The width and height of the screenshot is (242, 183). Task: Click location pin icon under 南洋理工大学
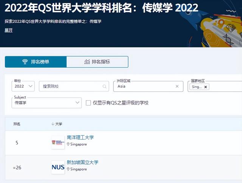[68, 144]
